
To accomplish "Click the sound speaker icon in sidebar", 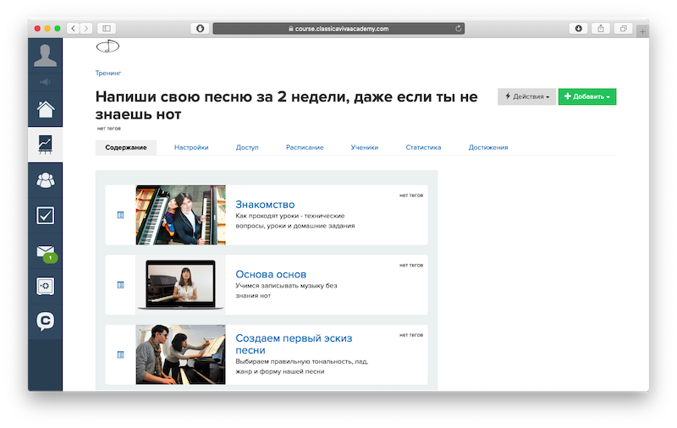I will pyautogui.click(x=47, y=82).
